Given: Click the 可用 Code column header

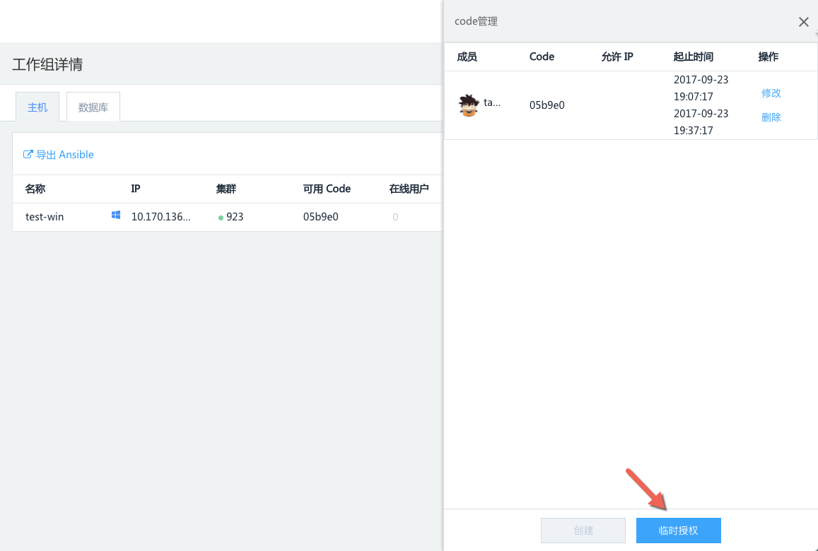Looking at the screenshot, I should (327, 189).
